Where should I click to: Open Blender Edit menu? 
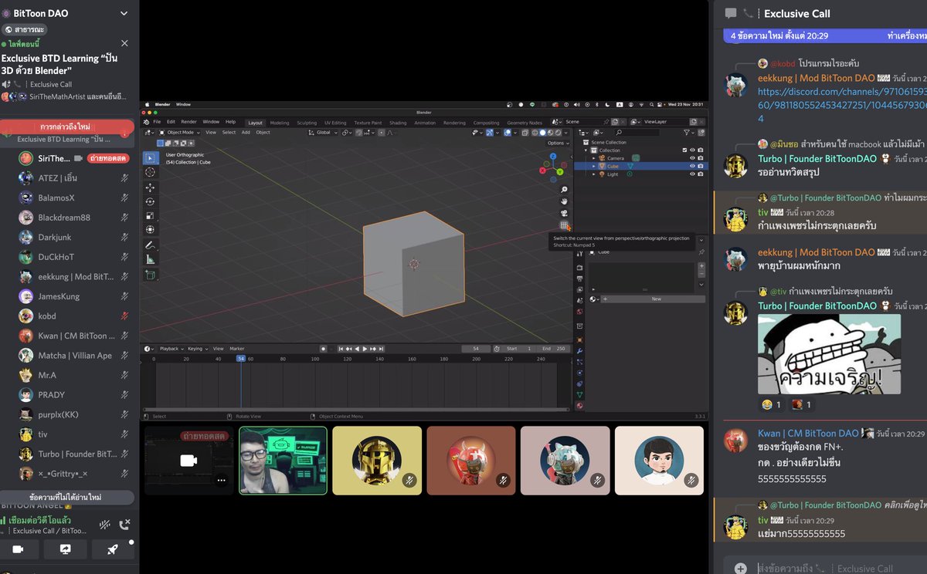tap(171, 122)
